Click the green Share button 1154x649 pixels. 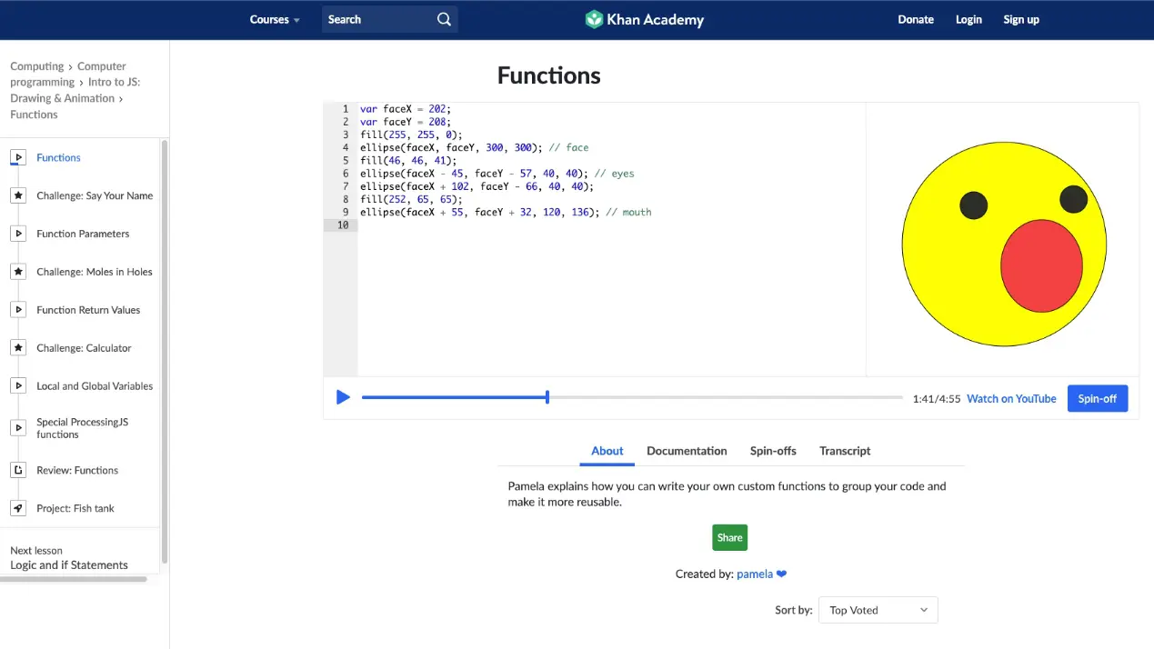(729, 537)
